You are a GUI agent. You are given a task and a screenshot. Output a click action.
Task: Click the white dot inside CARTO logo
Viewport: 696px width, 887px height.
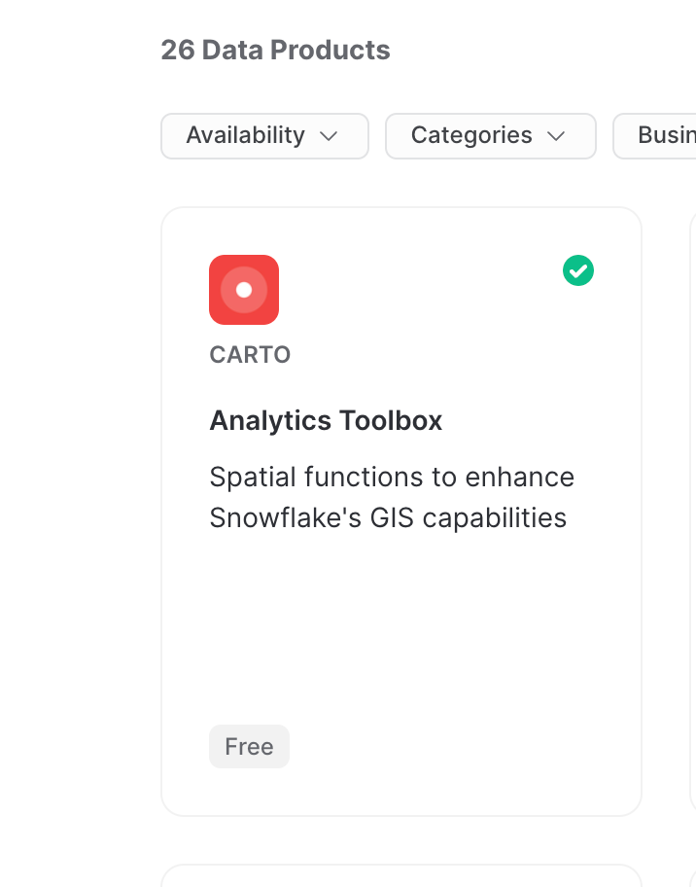[244, 290]
